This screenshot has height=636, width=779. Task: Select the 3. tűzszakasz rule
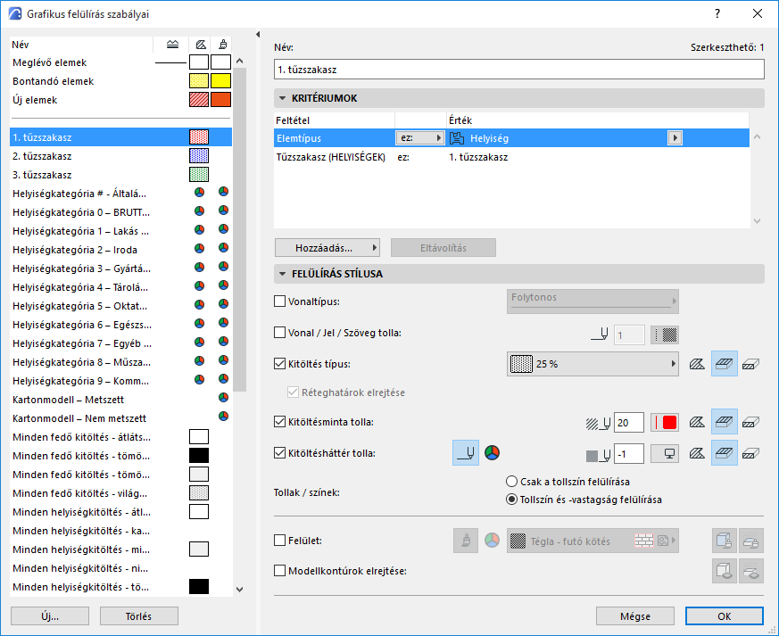point(120,175)
